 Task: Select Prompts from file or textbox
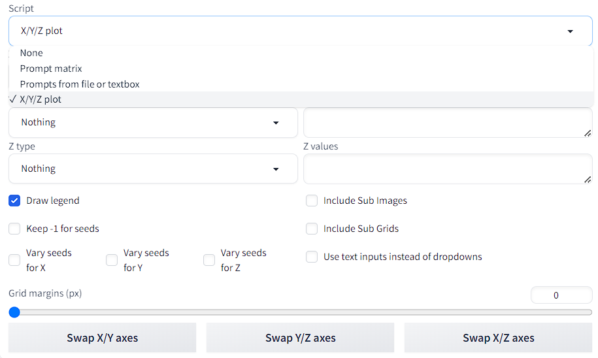[x=80, y=84]
